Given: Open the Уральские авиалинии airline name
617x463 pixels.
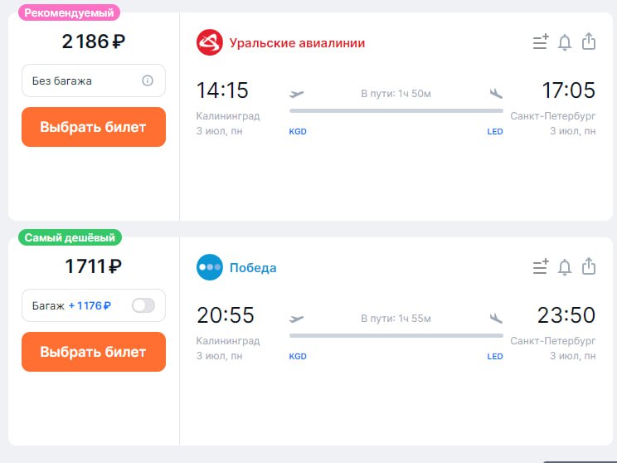Looking at the screenshot, I should click(x=297, y=43).
